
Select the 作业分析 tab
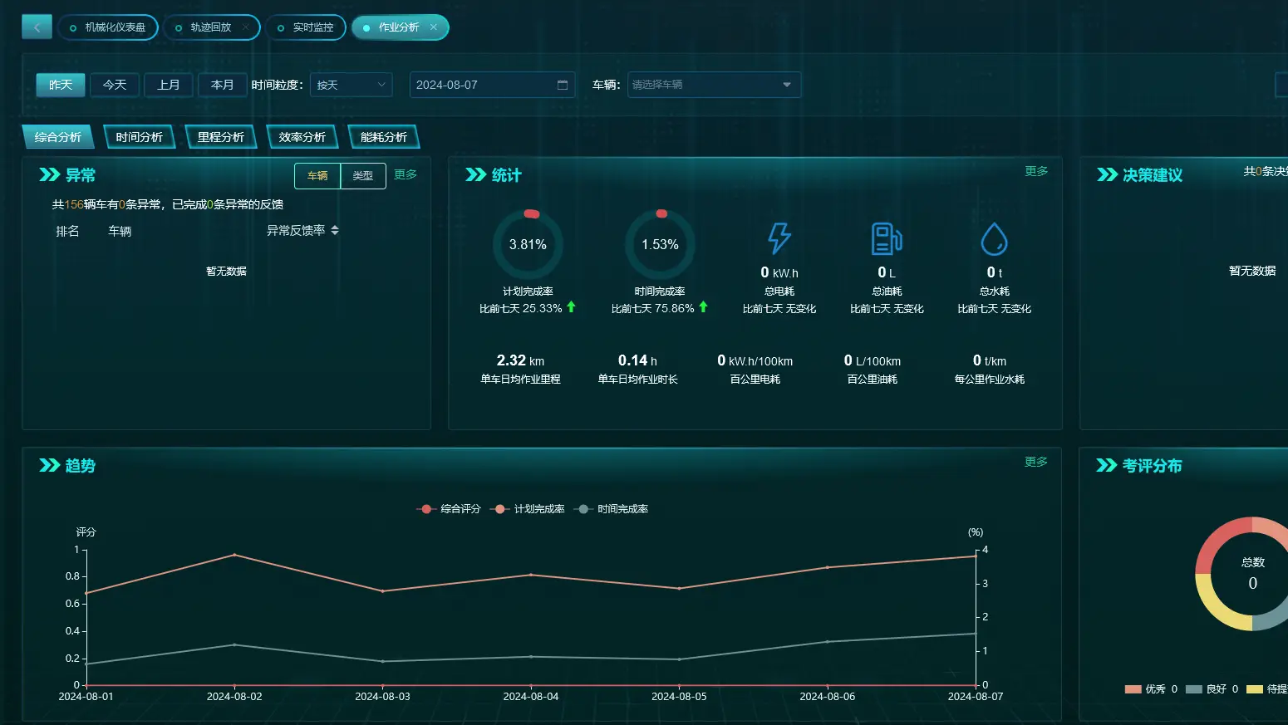(x=399, y=27)
